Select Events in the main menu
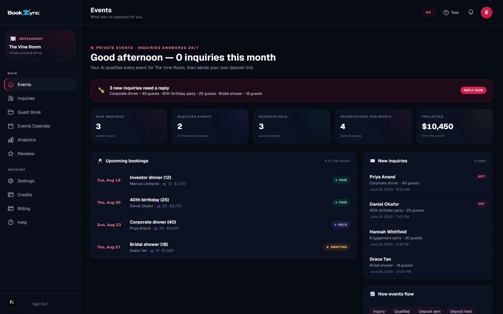This screenshot has height=314, width=503. [40, 84]
